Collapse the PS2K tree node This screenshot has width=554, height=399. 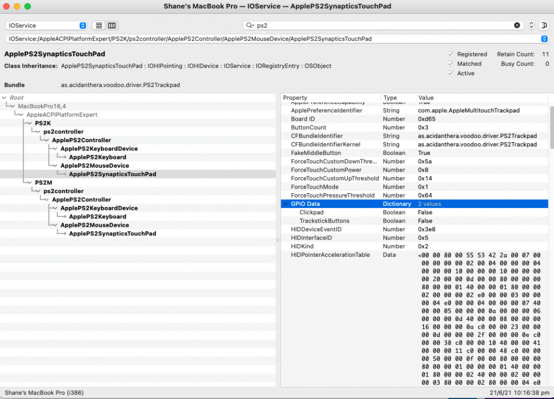click(30, 123)
